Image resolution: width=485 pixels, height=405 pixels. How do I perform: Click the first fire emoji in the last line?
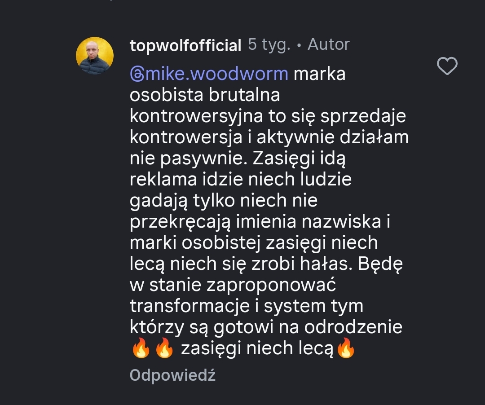point(141,348)
